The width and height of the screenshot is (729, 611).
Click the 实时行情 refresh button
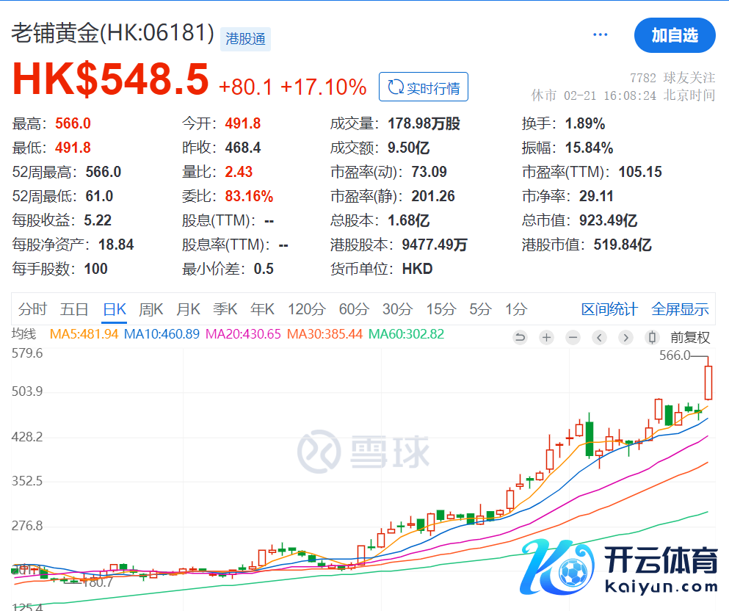pyautogui.click(x=424, y=87)
